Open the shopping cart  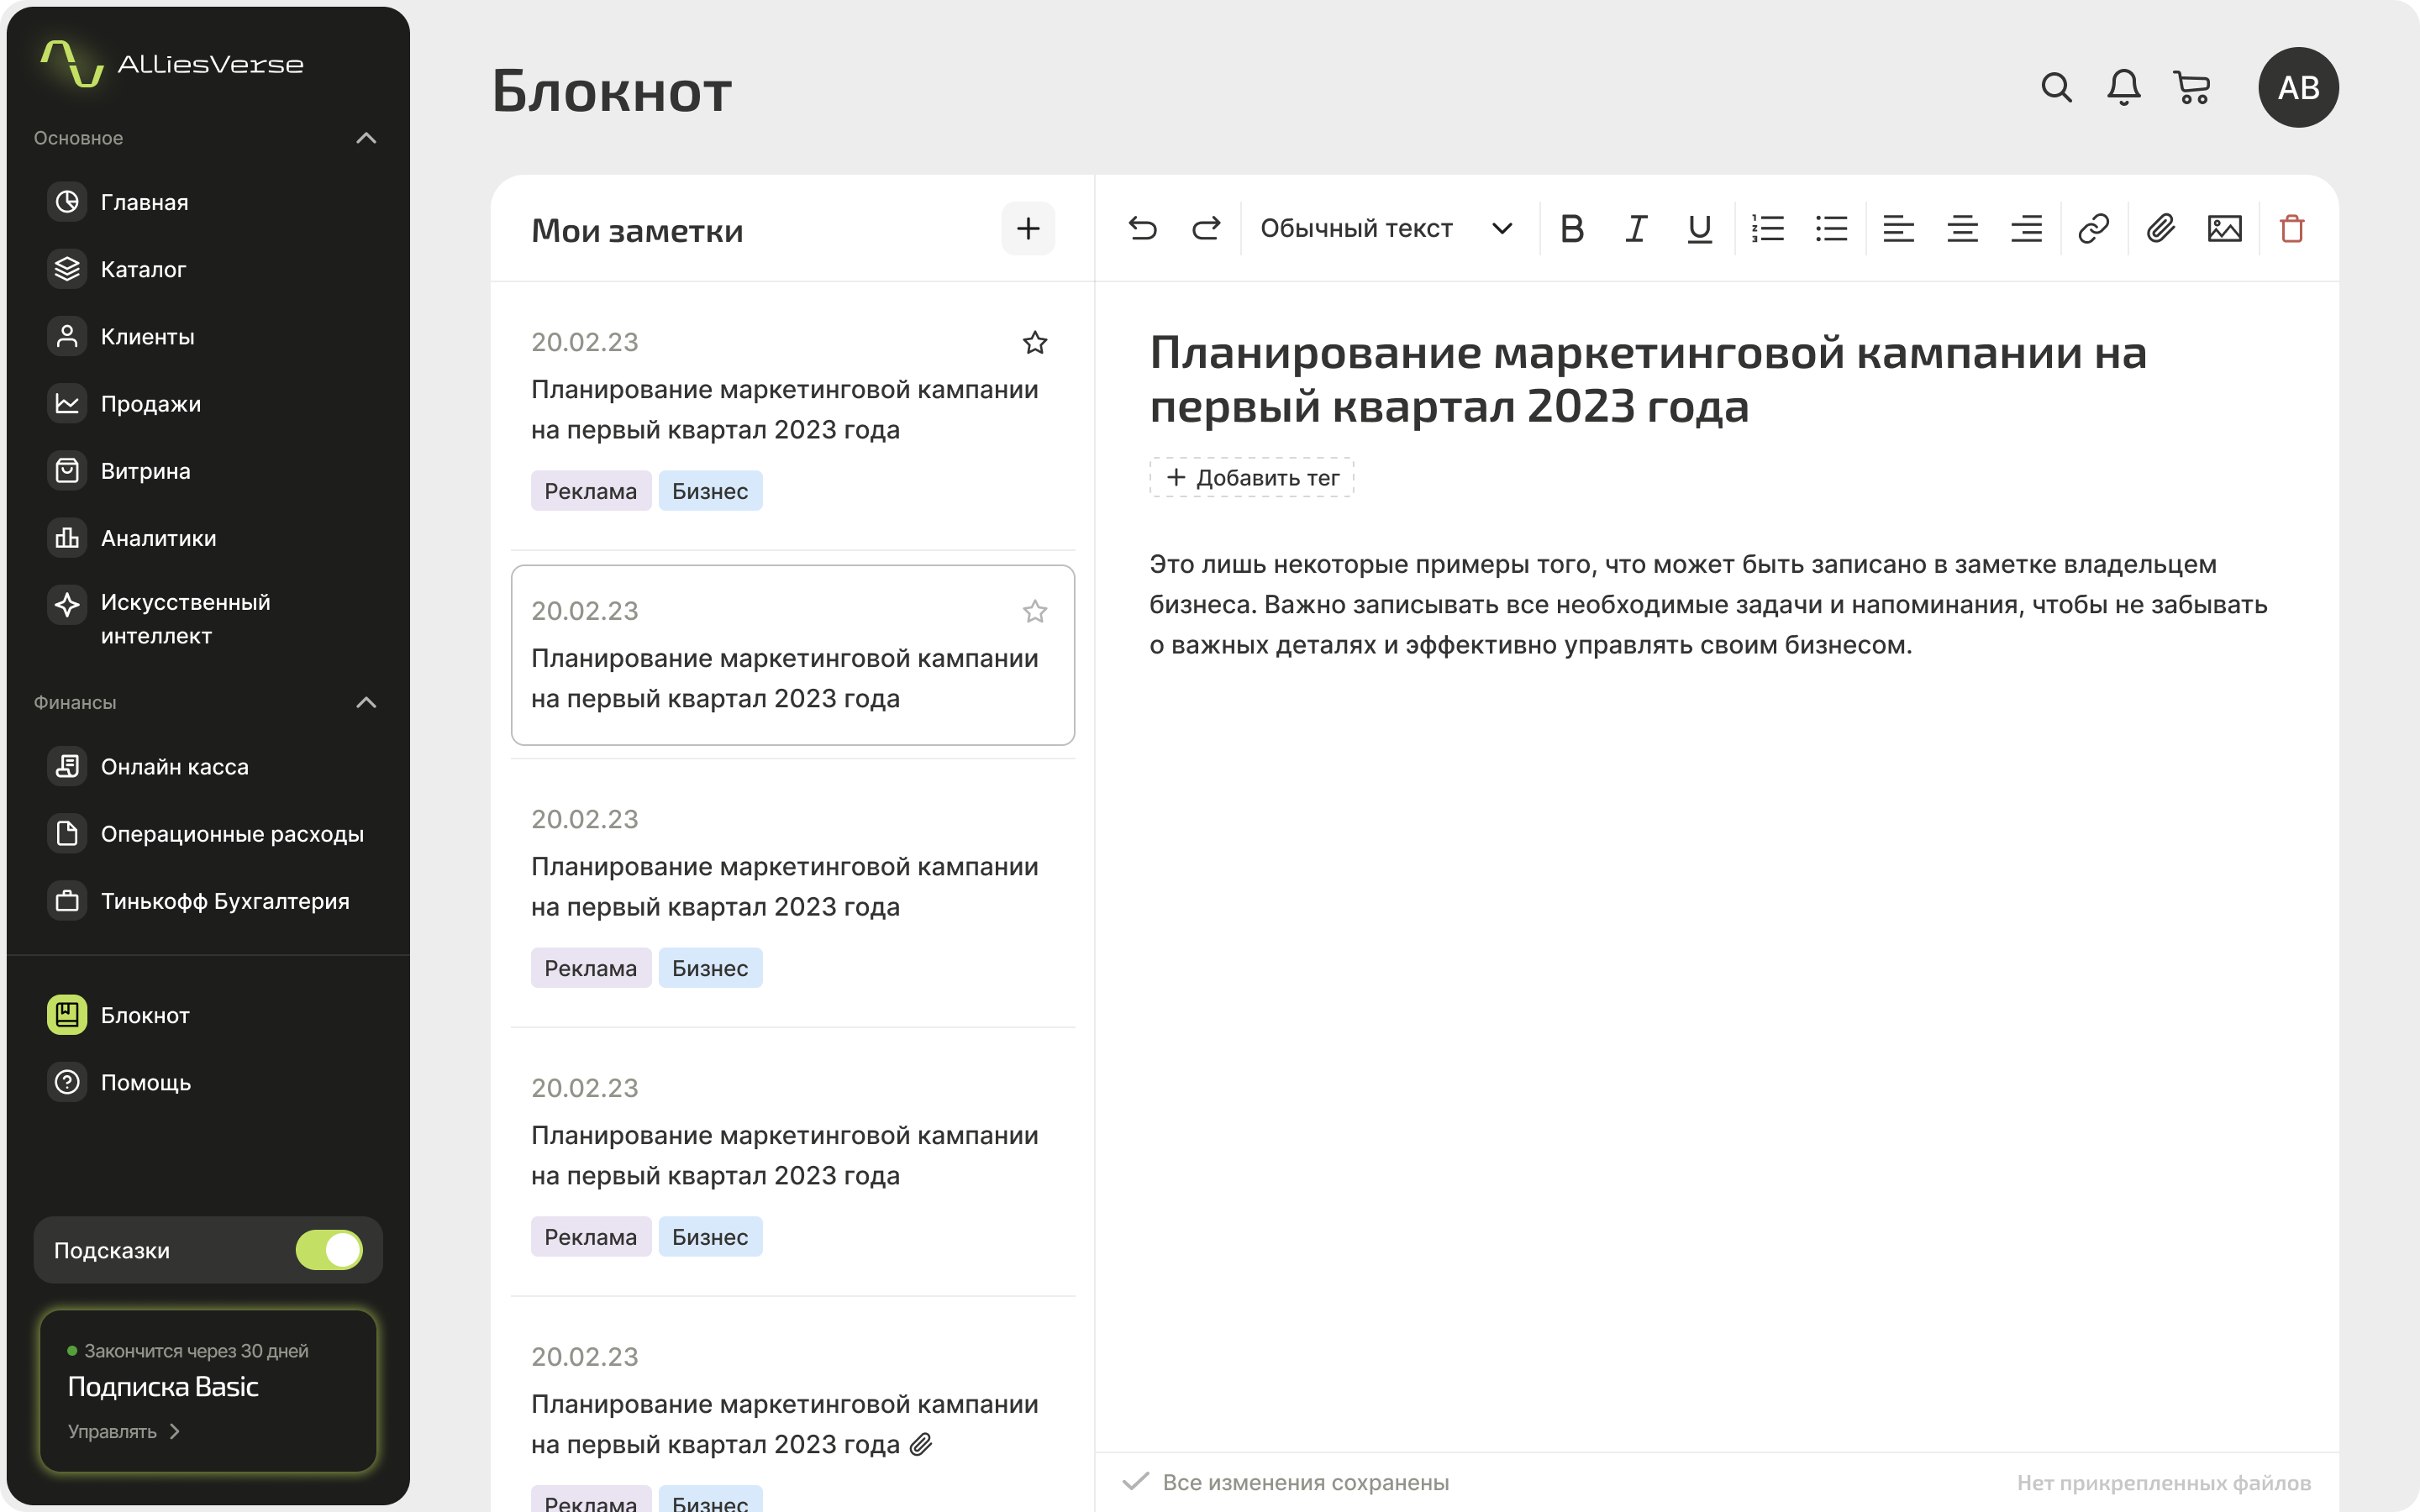(2192, 87)
